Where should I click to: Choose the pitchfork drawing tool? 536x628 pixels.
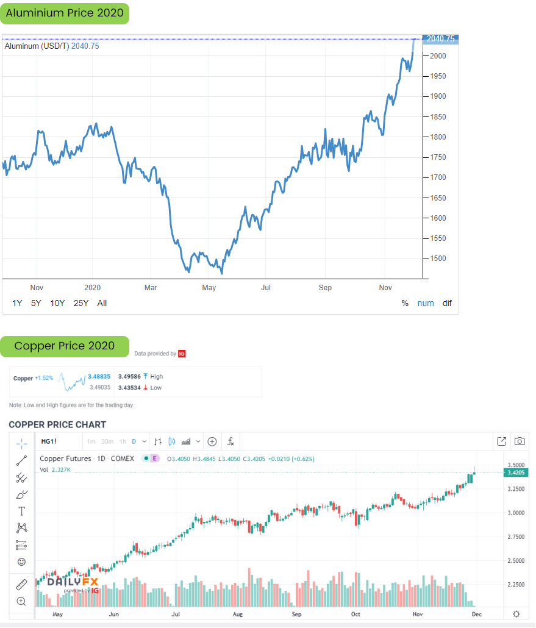tap(21, 477)
